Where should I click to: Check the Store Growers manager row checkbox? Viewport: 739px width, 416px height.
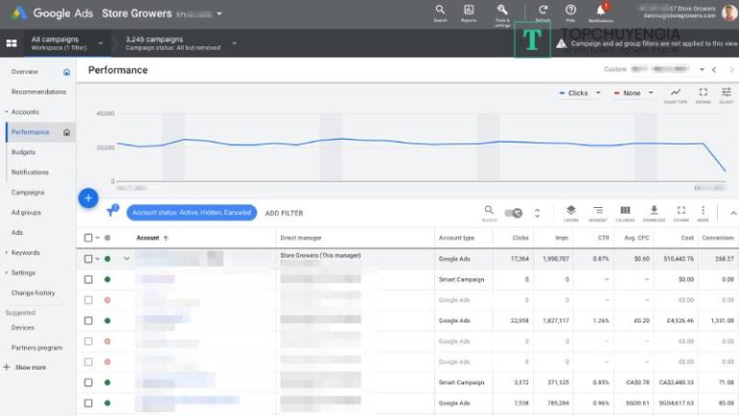(89, 259)
